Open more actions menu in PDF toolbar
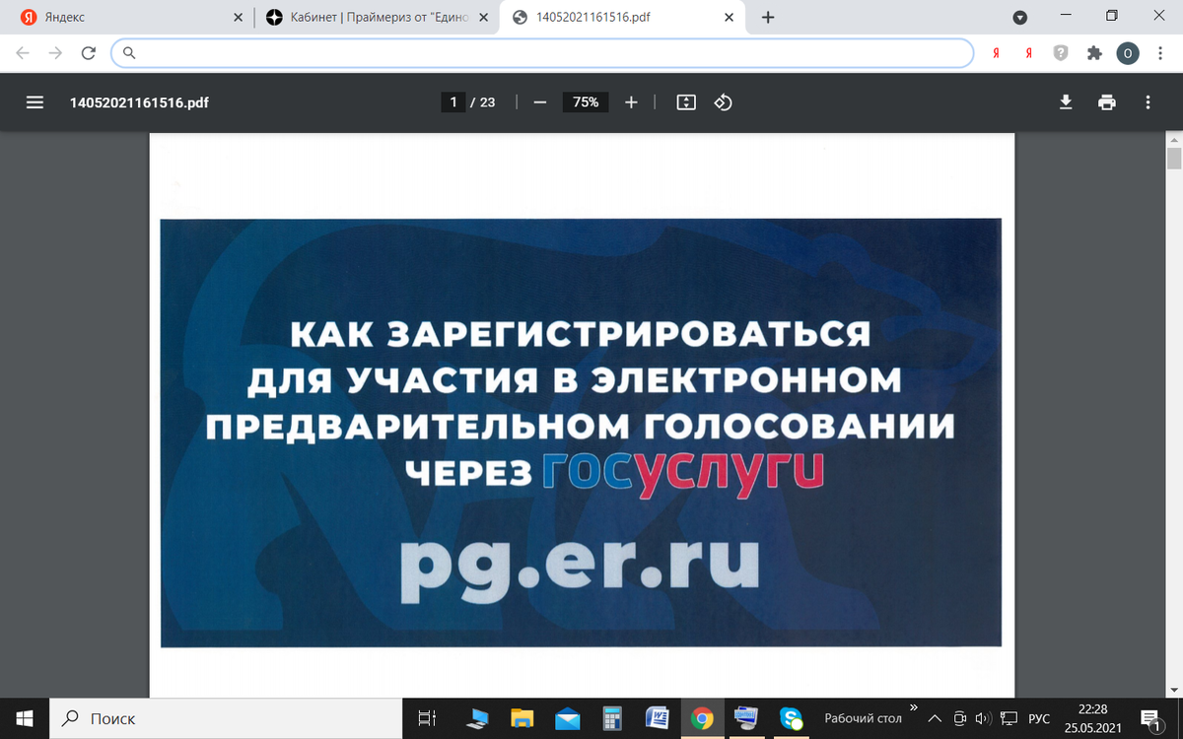This screenshot has height=739, width=1183. point(1148,101)
